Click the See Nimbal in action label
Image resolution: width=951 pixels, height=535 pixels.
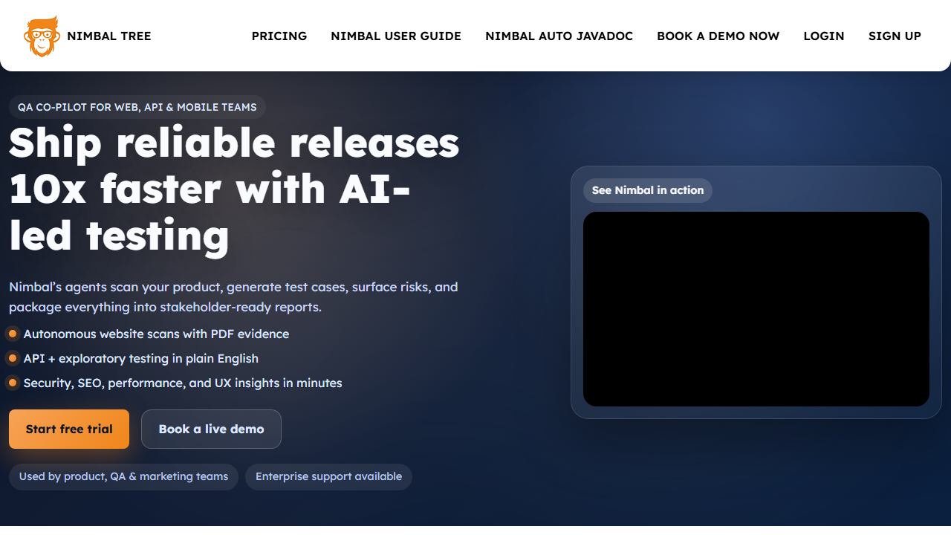tap(647, 190)
